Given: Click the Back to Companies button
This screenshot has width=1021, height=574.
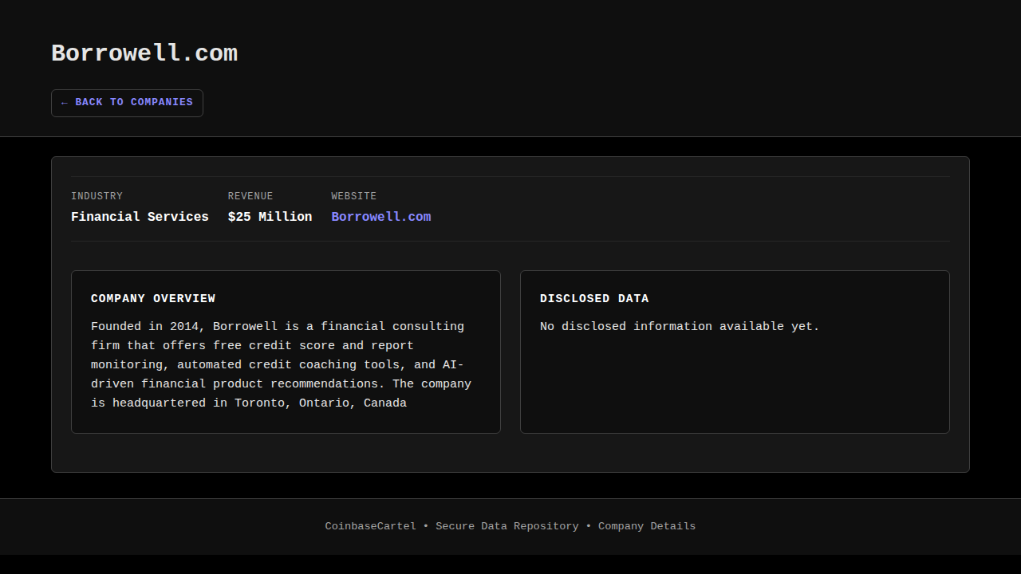Looking at the screenshot, I should (x=128, y=103).
